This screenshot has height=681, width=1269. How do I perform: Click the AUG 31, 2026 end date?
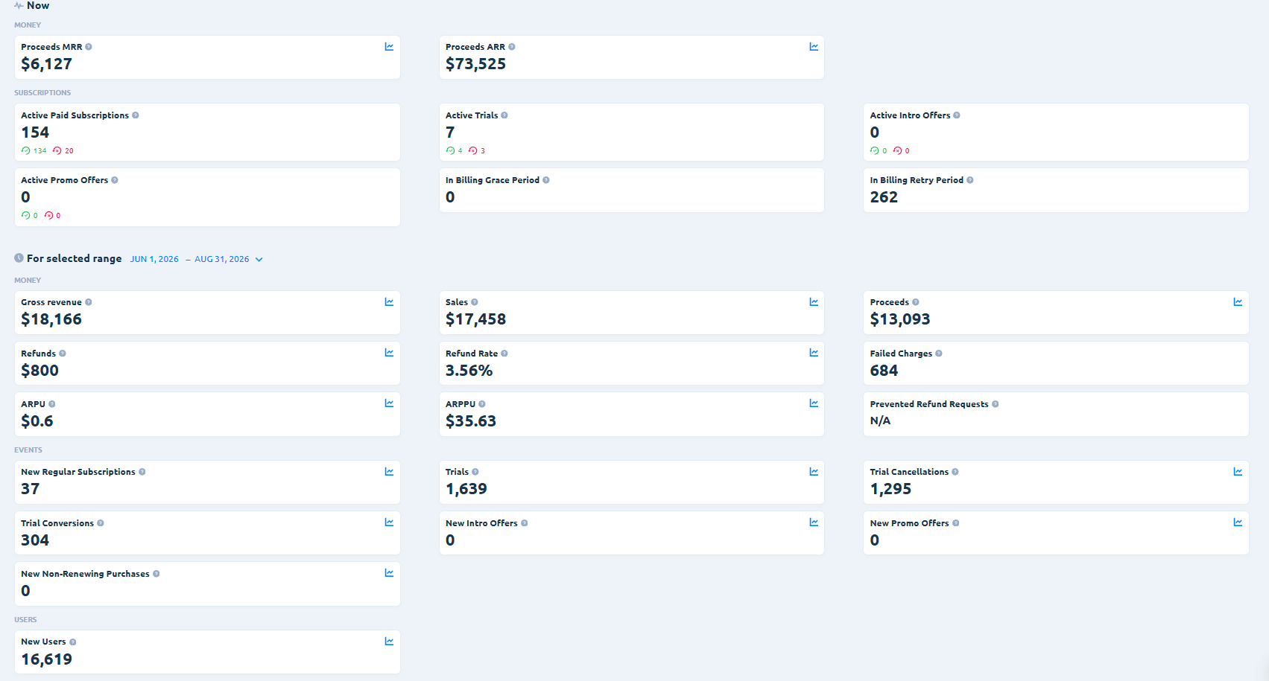222,259
